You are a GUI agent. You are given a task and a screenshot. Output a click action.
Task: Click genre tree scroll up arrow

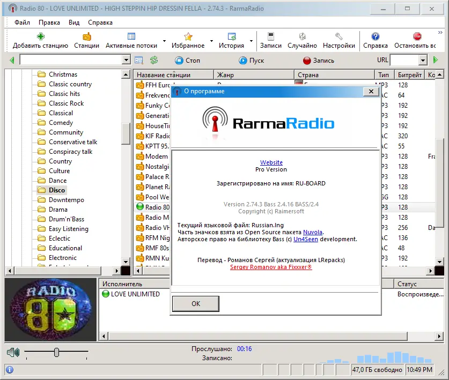pos(126,74)
